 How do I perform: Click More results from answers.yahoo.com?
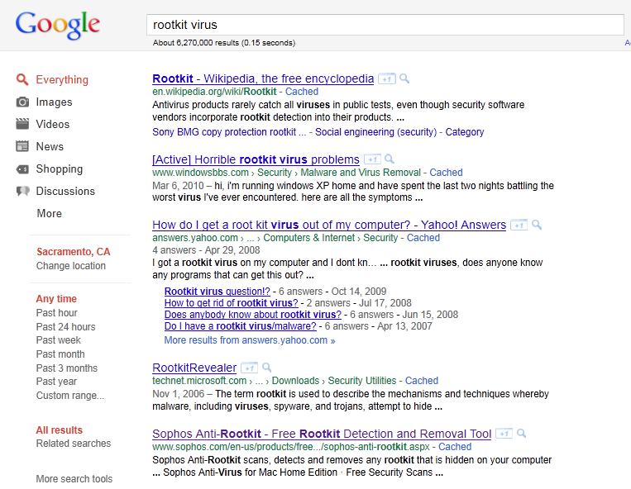(250, 340)
